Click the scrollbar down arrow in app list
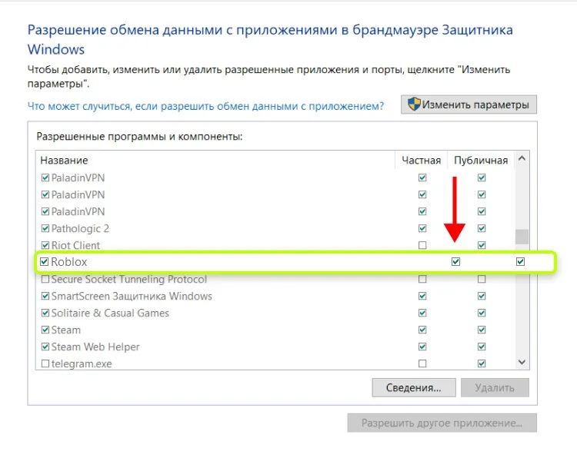 pyautogui.click(x=522, y=362)
